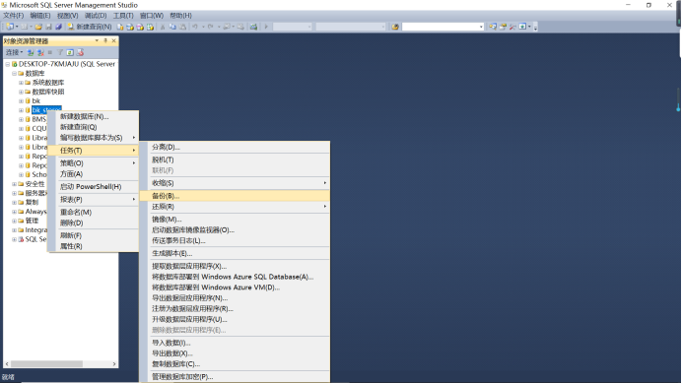Viewport: 682px width, 383px height.
Task: Choose 生成脚本(E)... menu item
Action: [x=235, y=253]
